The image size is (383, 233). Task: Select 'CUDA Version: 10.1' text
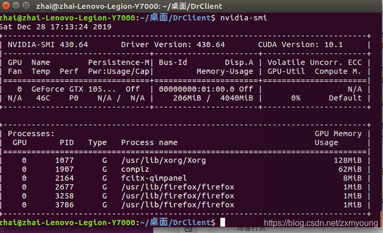pyautogui.click(x=301, y=45)
